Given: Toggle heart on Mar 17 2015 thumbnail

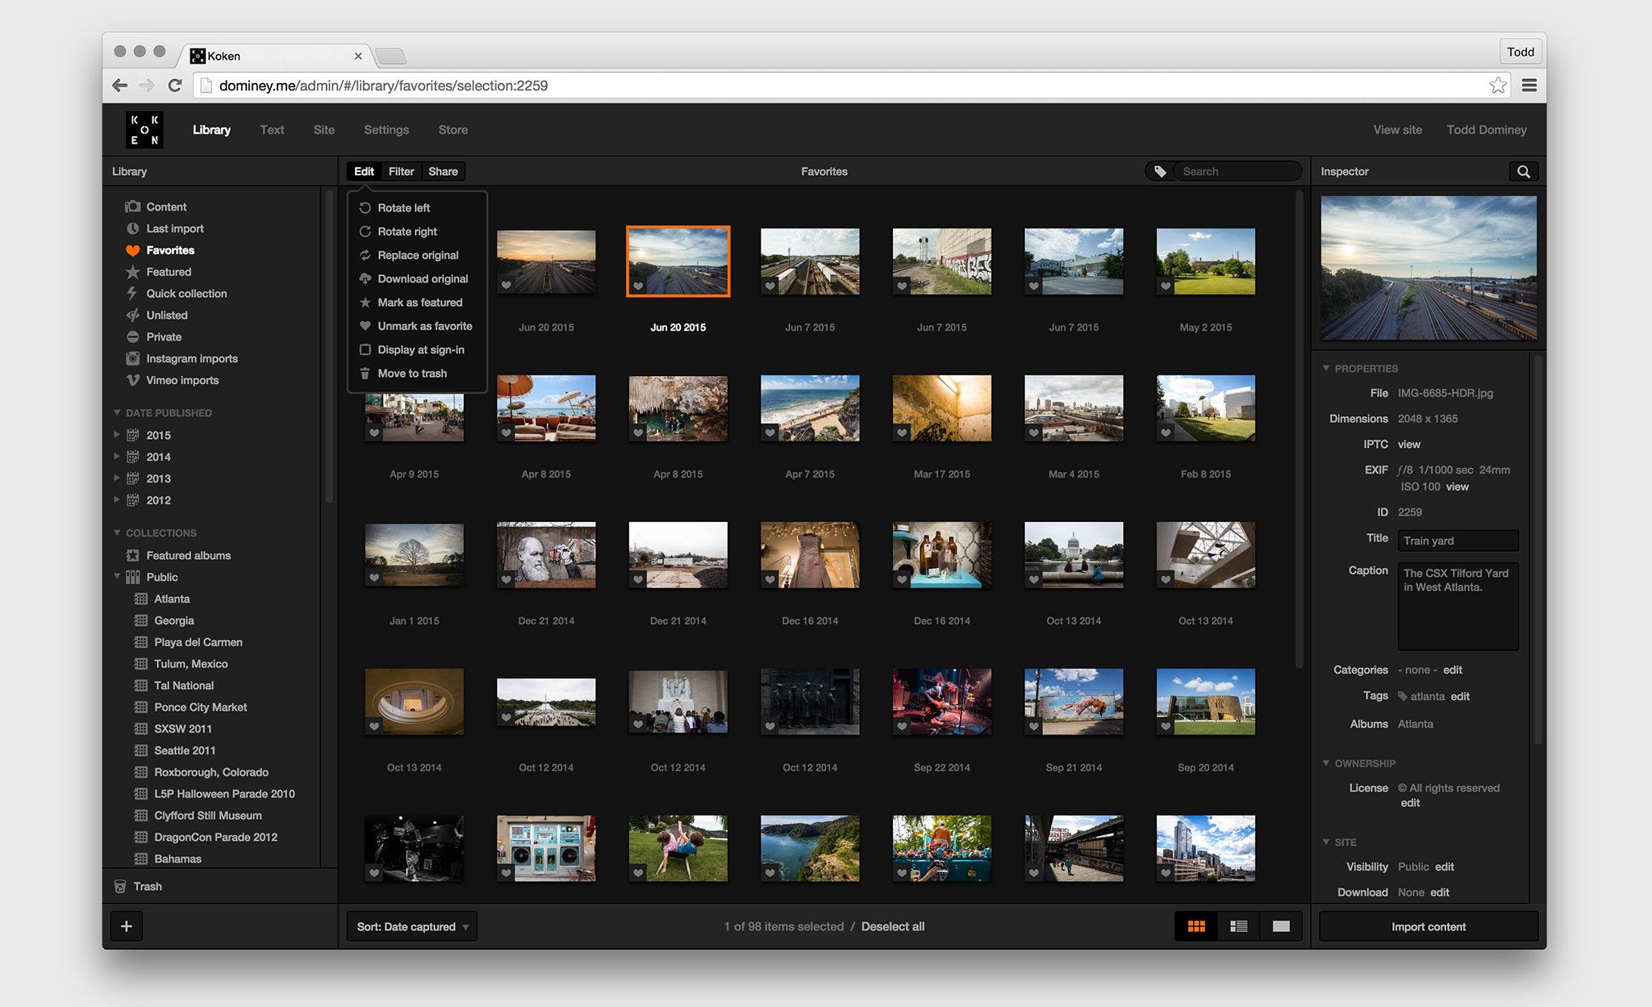Looking at the screenshot, I should (x=902, y=432).
